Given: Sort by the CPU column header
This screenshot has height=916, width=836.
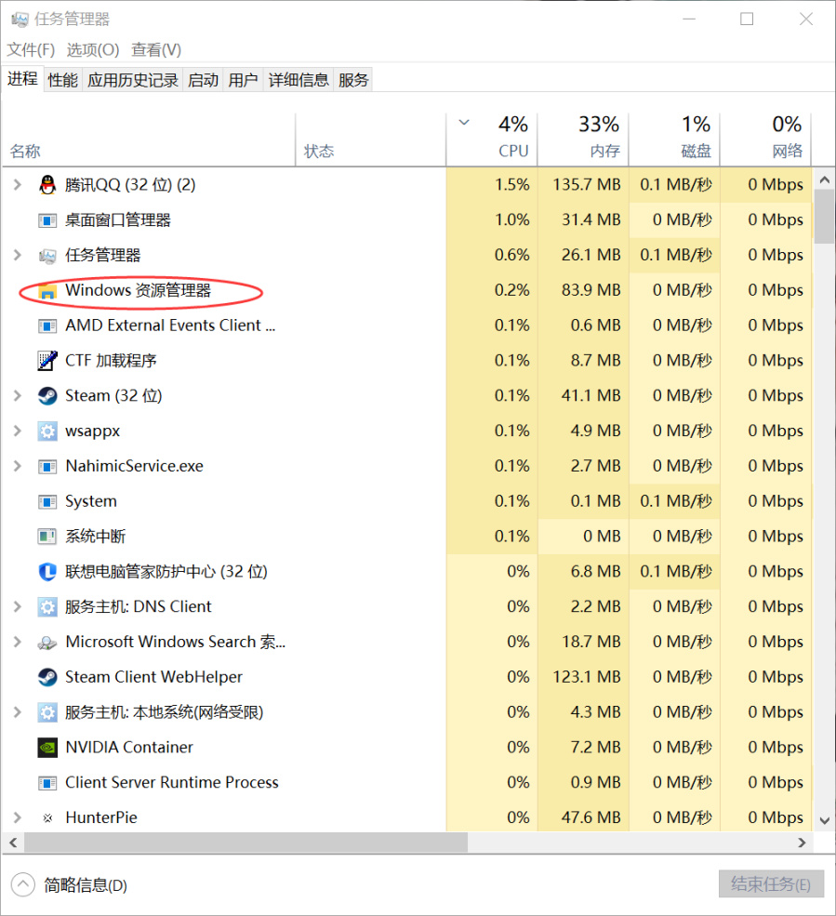Looking at the screenshot, I should 492,138.
